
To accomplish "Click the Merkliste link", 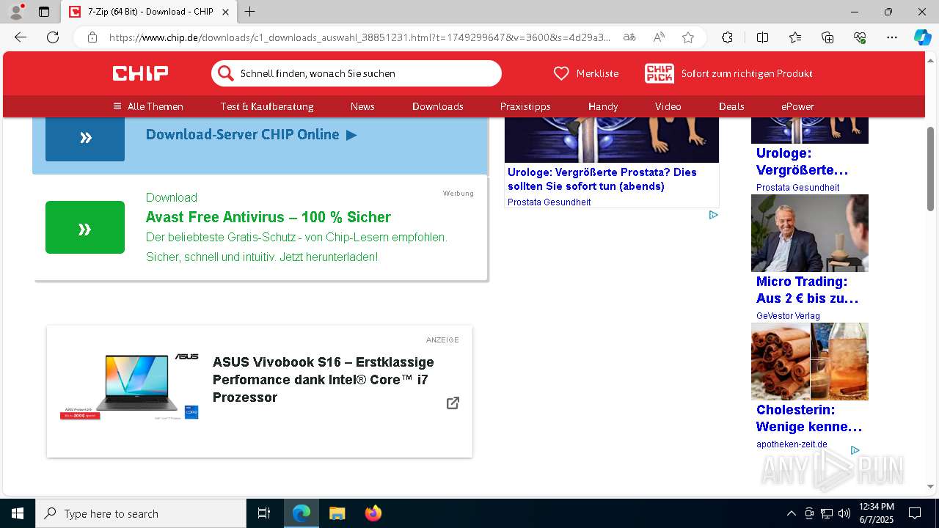I will coord(597,73).
